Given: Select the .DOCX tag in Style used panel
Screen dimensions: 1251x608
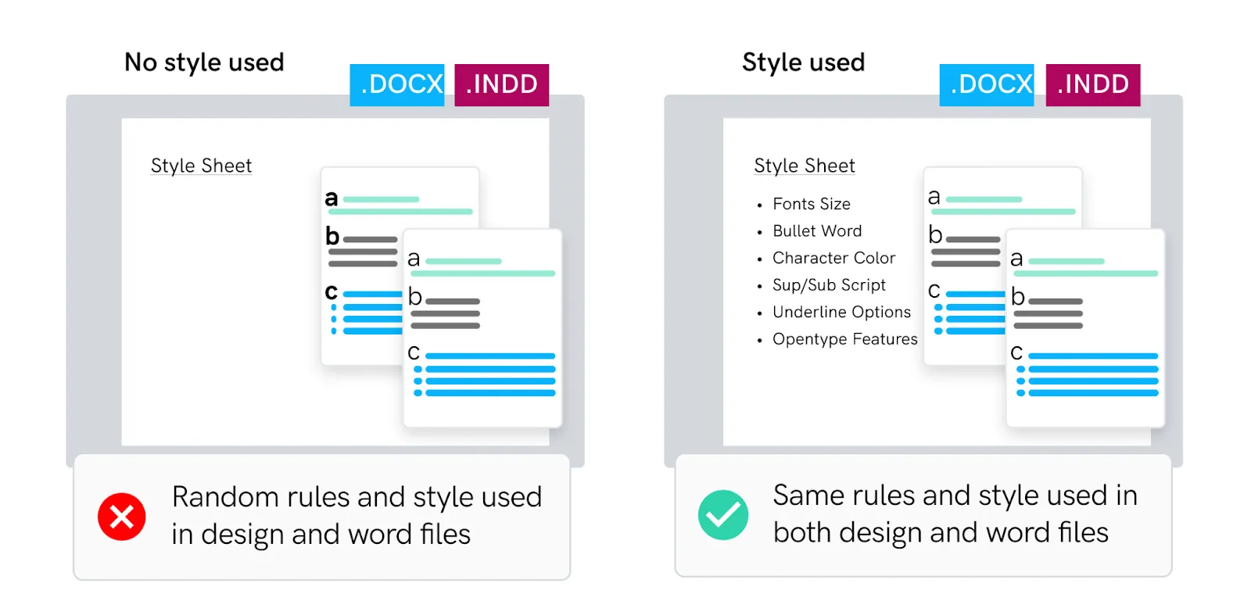Looking at the screenshot, I should click(987, 84).
